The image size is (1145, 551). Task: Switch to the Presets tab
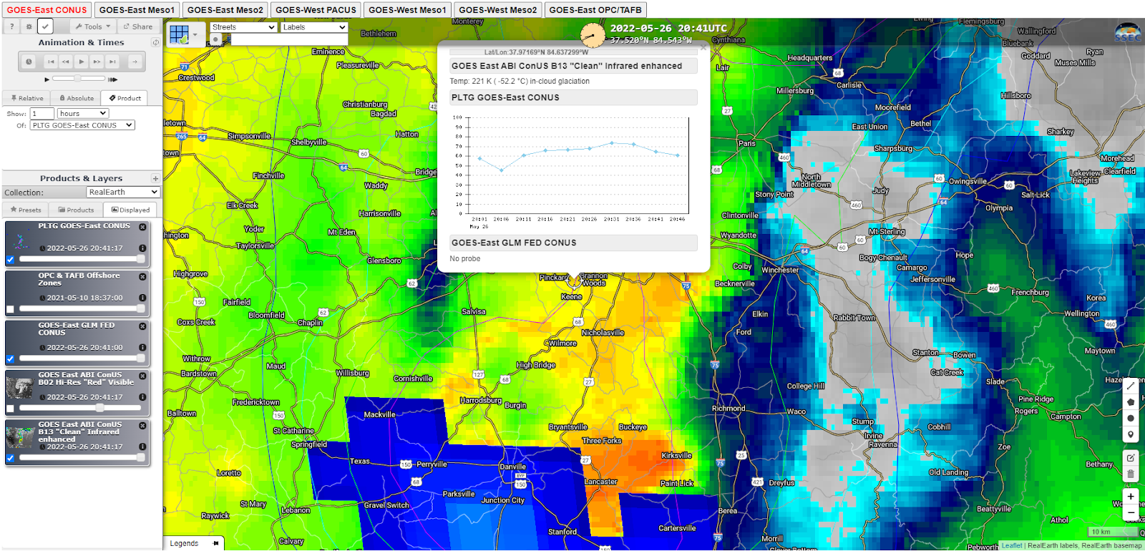coord(26,210)
